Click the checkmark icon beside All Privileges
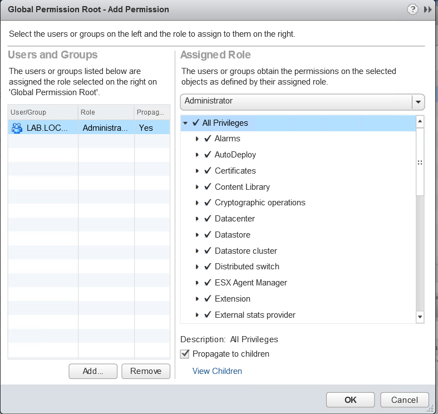 [196, 122]
